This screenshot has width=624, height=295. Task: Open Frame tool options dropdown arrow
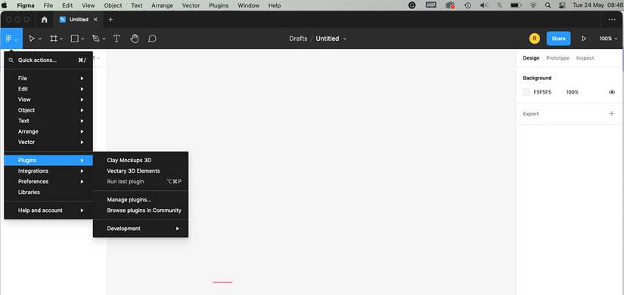click(62, 39)
